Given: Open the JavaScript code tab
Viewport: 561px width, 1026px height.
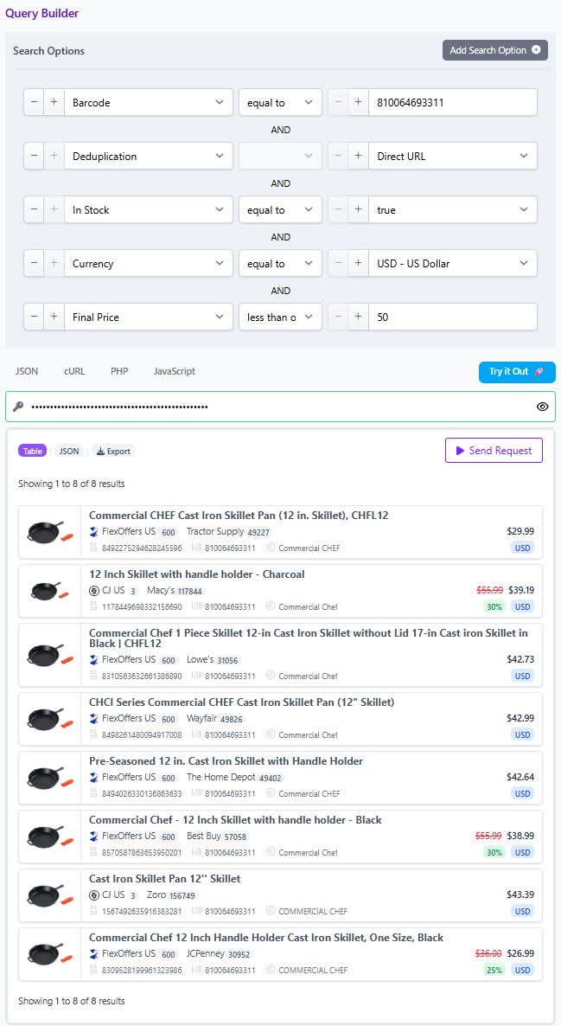Looking at the screenshot, I should 174,371.
